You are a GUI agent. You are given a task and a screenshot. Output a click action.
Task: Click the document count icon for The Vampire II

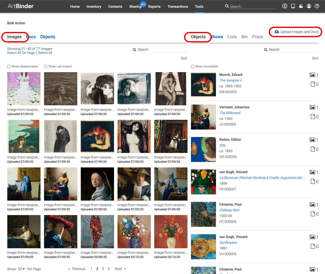coord(313,84)
